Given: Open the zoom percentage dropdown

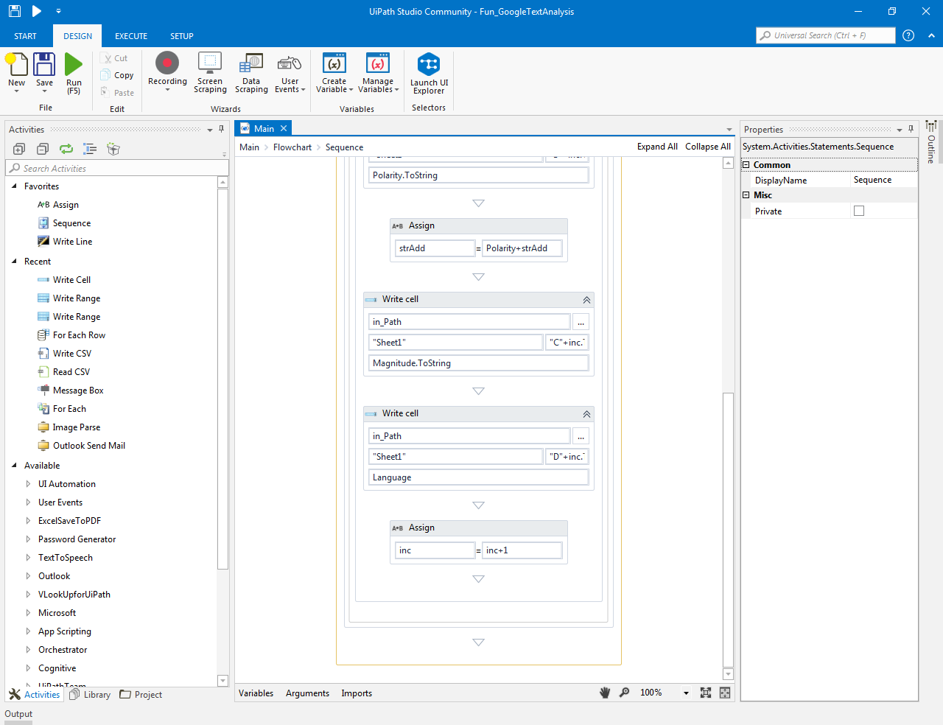Looking at the screenshot, I should [686, 693].
